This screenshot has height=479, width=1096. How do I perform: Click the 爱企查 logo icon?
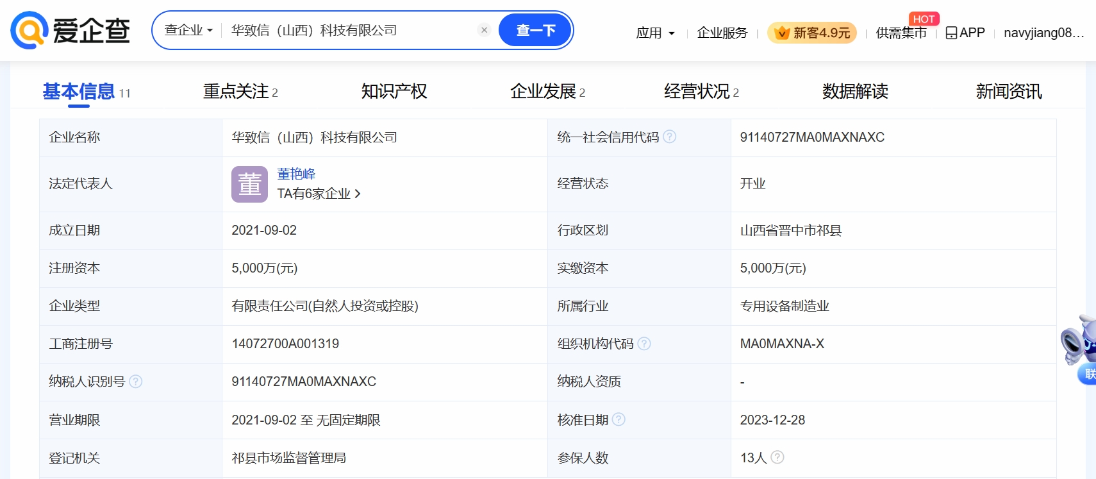pyautogui.click(x=29, y=30)
